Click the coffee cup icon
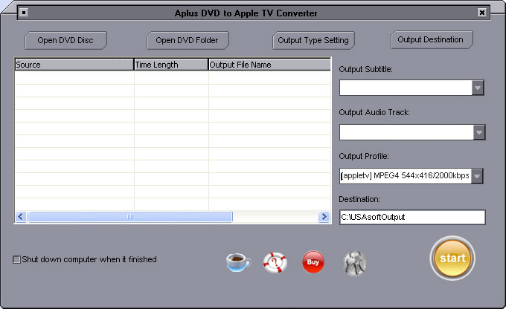Image resolution: width=506 pixels, height=309 pixels. [238, 262]
